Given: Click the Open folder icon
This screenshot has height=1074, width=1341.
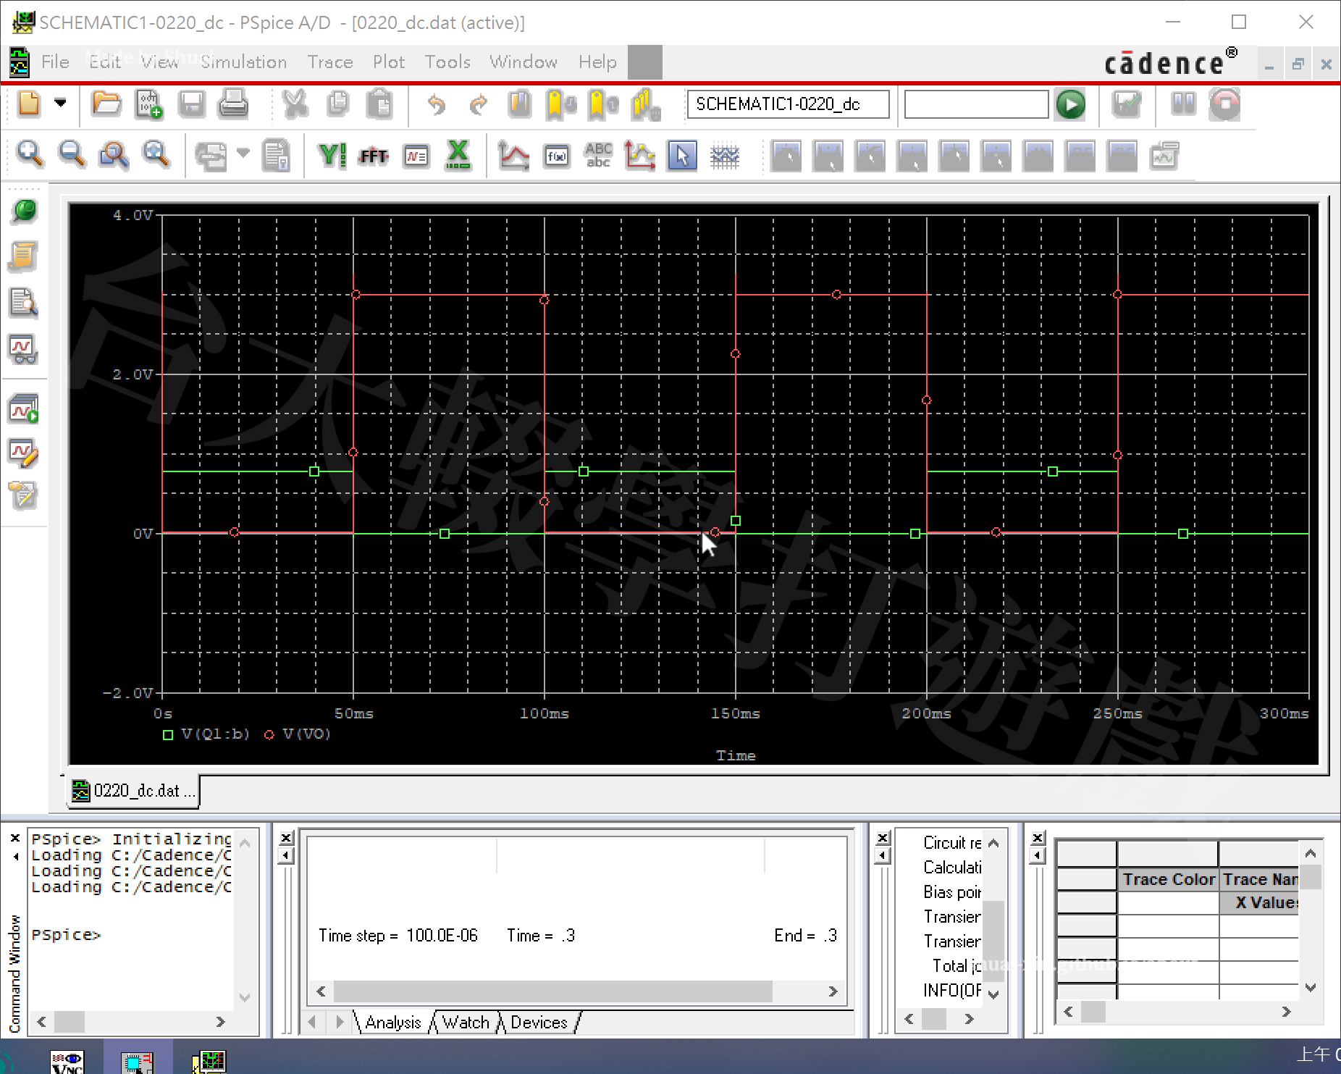Looking at the screenshot, I should (106, 104).
